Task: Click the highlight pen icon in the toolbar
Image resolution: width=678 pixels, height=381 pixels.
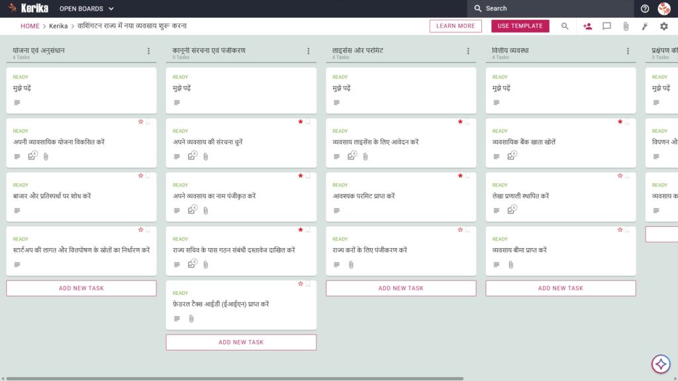Action: pos(645,26)
